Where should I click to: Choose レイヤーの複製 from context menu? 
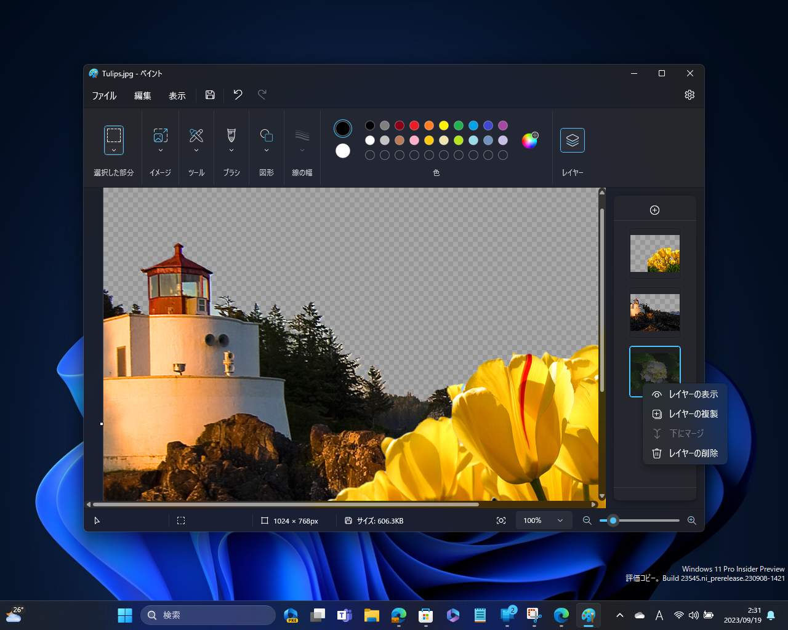685,414
